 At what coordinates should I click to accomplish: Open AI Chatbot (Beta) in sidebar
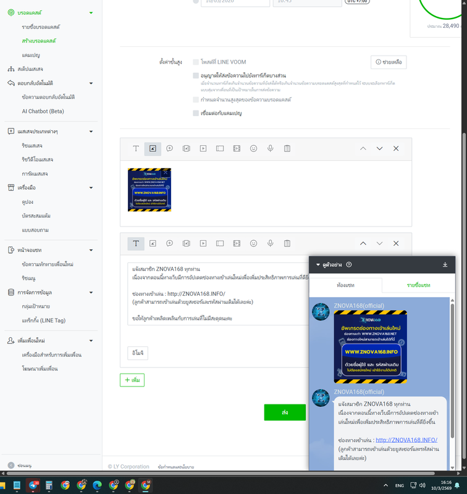[x=43, y=111]
